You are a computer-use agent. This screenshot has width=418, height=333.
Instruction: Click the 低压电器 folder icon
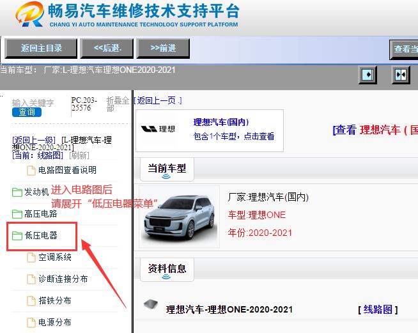17,236
